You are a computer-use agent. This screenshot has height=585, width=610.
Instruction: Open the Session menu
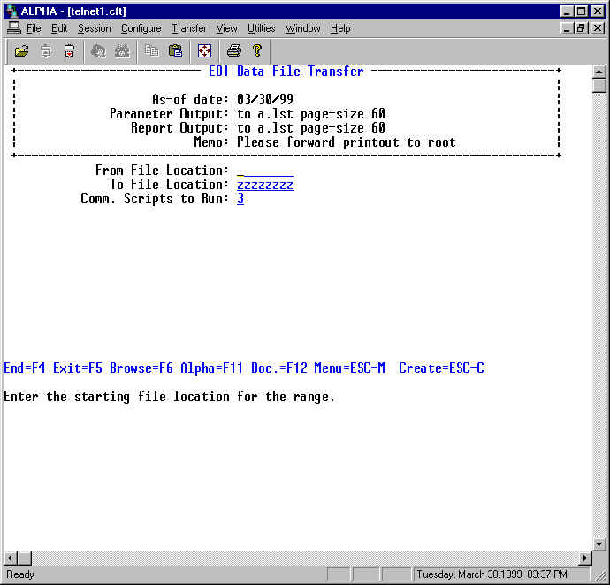(94, 28)
